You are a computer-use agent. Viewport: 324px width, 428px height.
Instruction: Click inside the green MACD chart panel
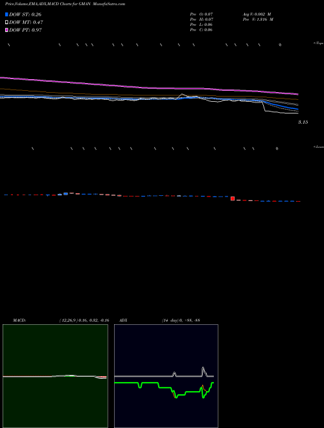55,376
